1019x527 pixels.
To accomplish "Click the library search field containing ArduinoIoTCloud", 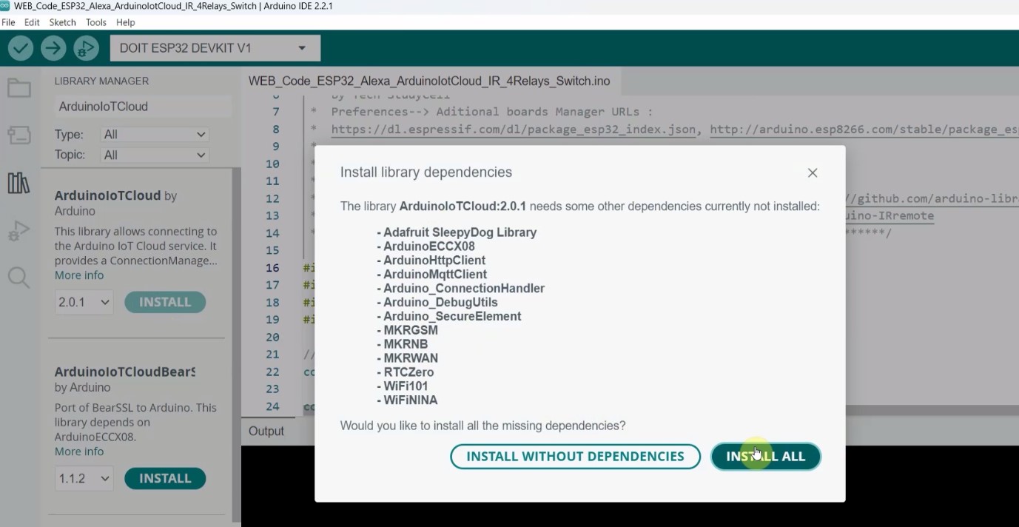I will click(x=142, y=107).
